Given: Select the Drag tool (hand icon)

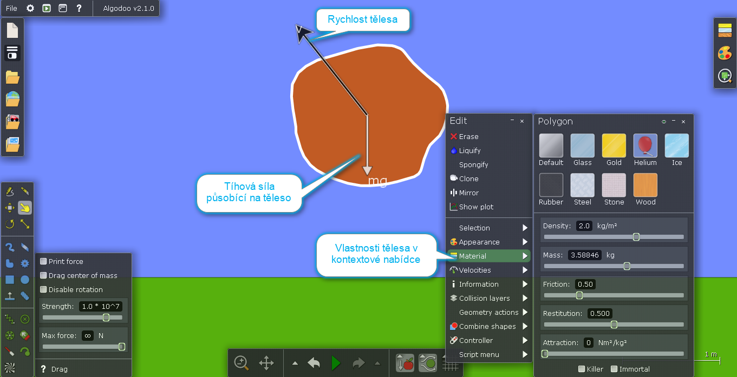Looking at the screenshot, I should 25,208.
